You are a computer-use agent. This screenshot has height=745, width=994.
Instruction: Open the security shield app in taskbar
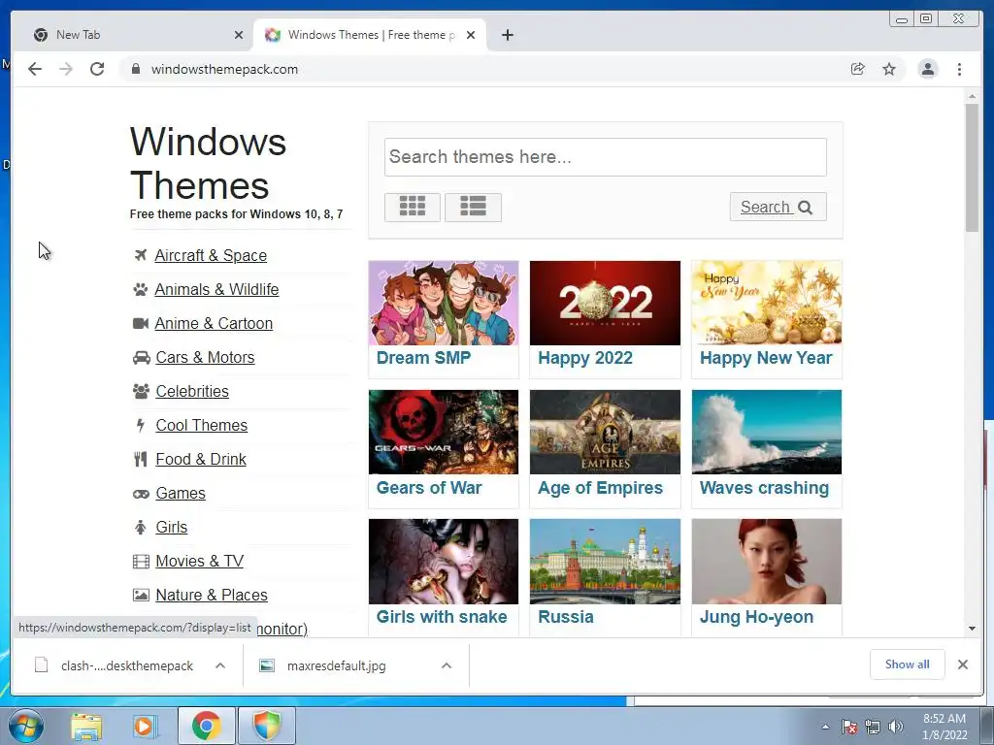point(266,726)
